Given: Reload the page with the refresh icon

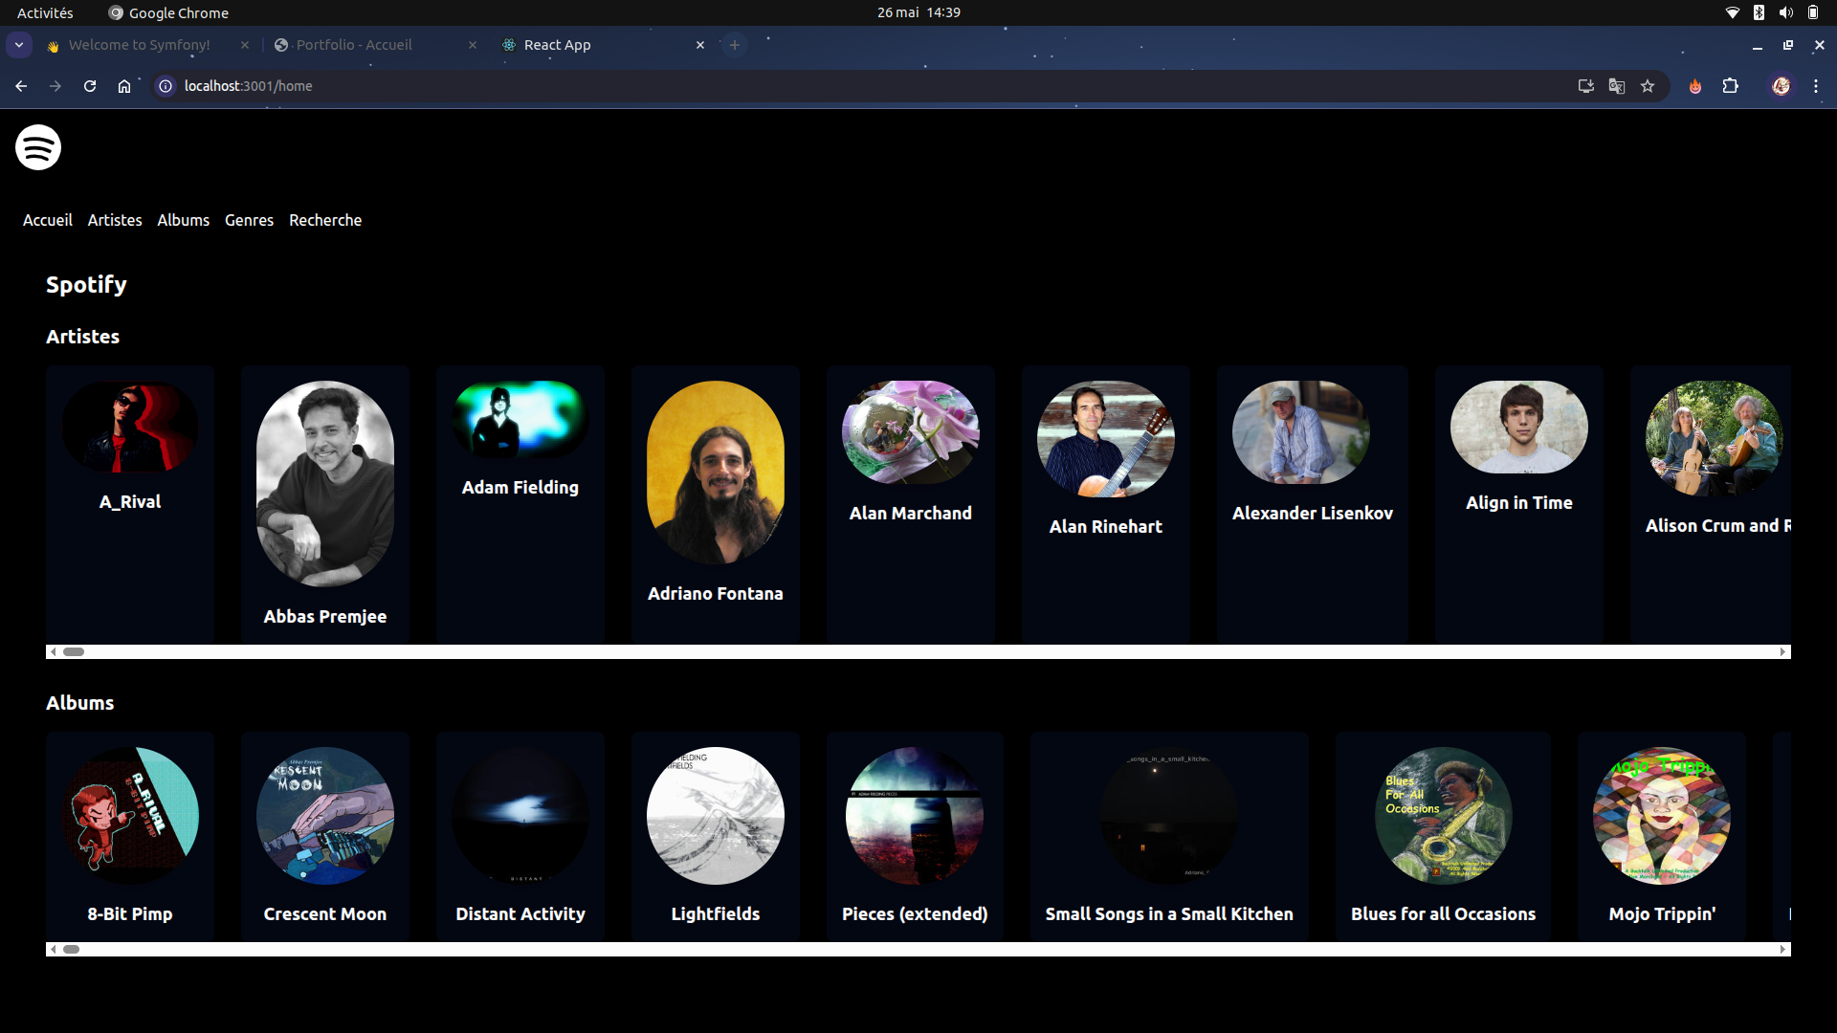Looking at the screenshot, I should tap(90, 86).
